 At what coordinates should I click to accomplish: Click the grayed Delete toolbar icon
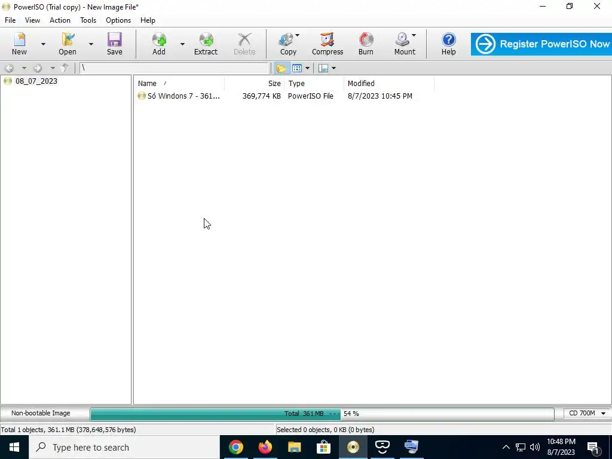[x=244, y=44]
